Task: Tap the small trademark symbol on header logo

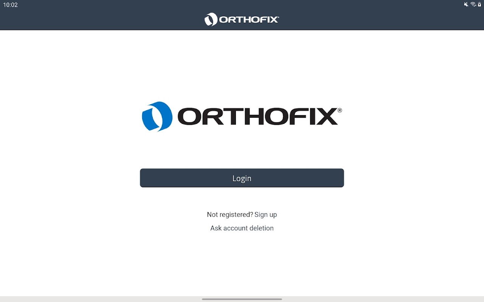Action: tap(278, 17)
